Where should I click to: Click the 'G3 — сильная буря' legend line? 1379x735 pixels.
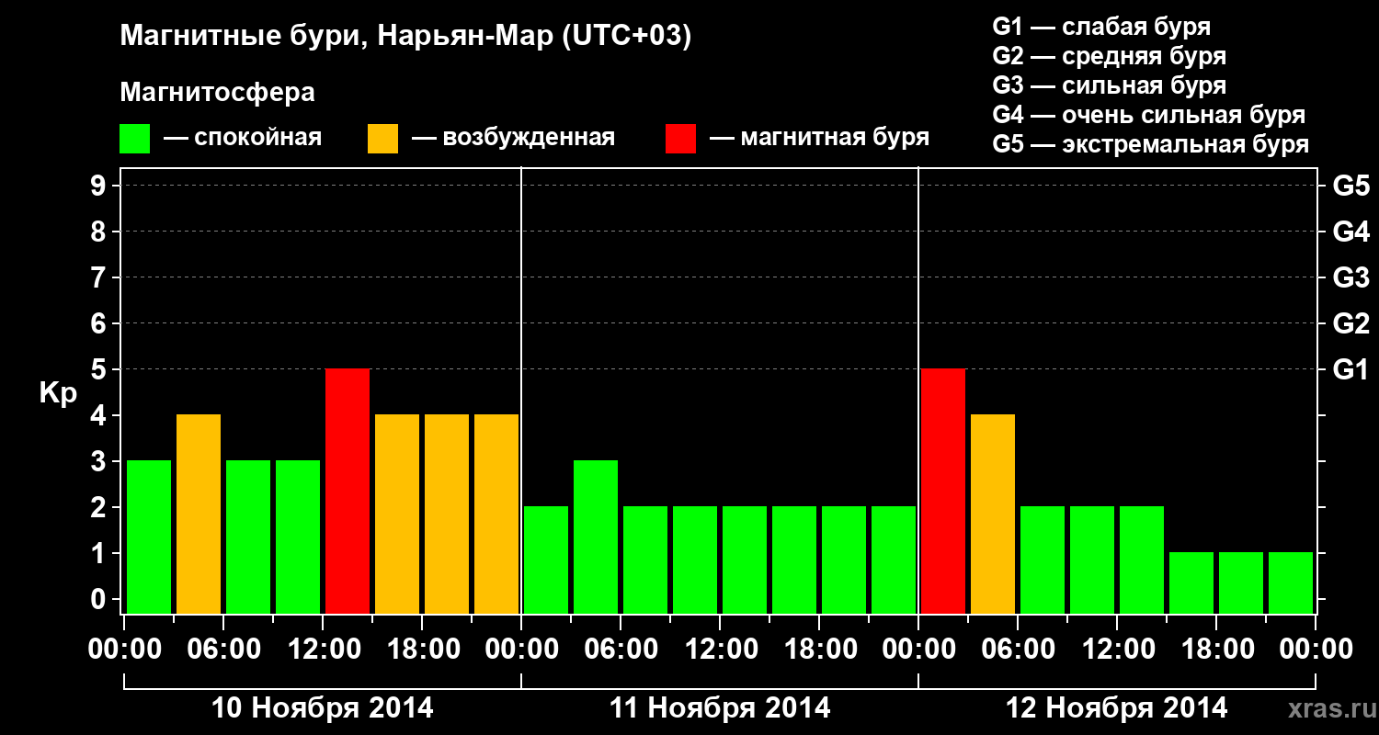(x=1110, y=85)
